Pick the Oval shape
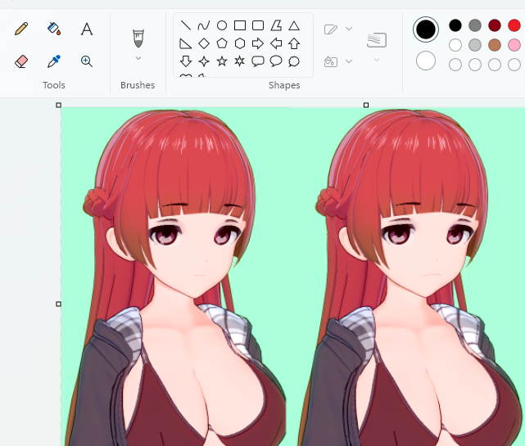The image size is (525, 446). coord(222,25)
